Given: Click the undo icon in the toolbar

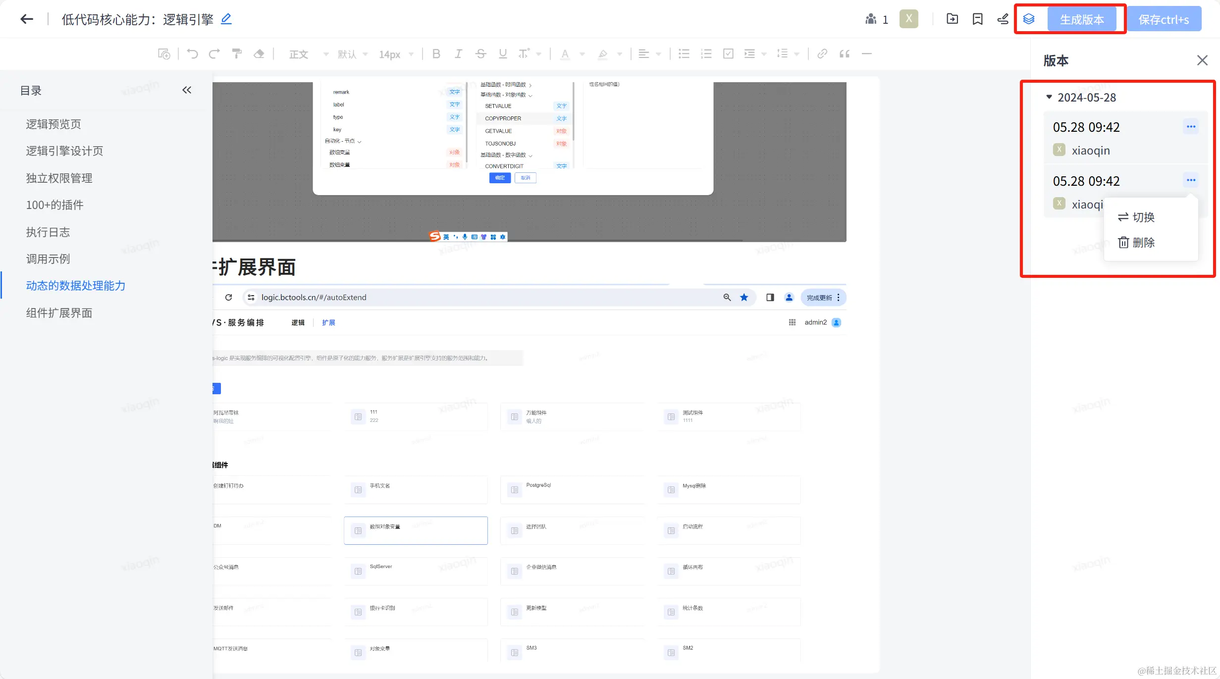Looking at the screenshot, I should 192,54.
